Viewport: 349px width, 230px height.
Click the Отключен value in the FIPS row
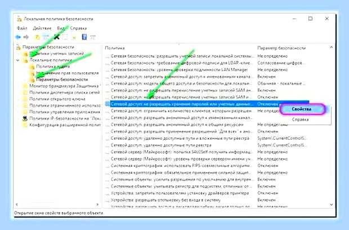coord(268,166)
